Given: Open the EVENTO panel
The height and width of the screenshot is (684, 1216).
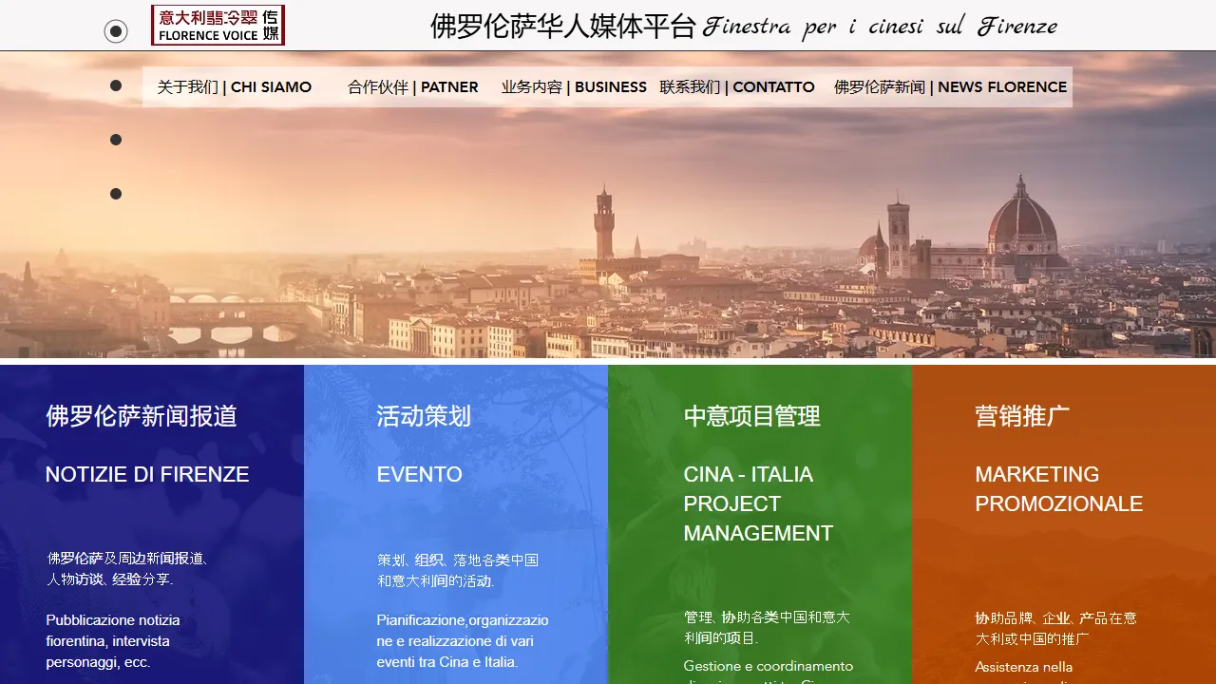Looking at the screenshot, I should (419, 474).
